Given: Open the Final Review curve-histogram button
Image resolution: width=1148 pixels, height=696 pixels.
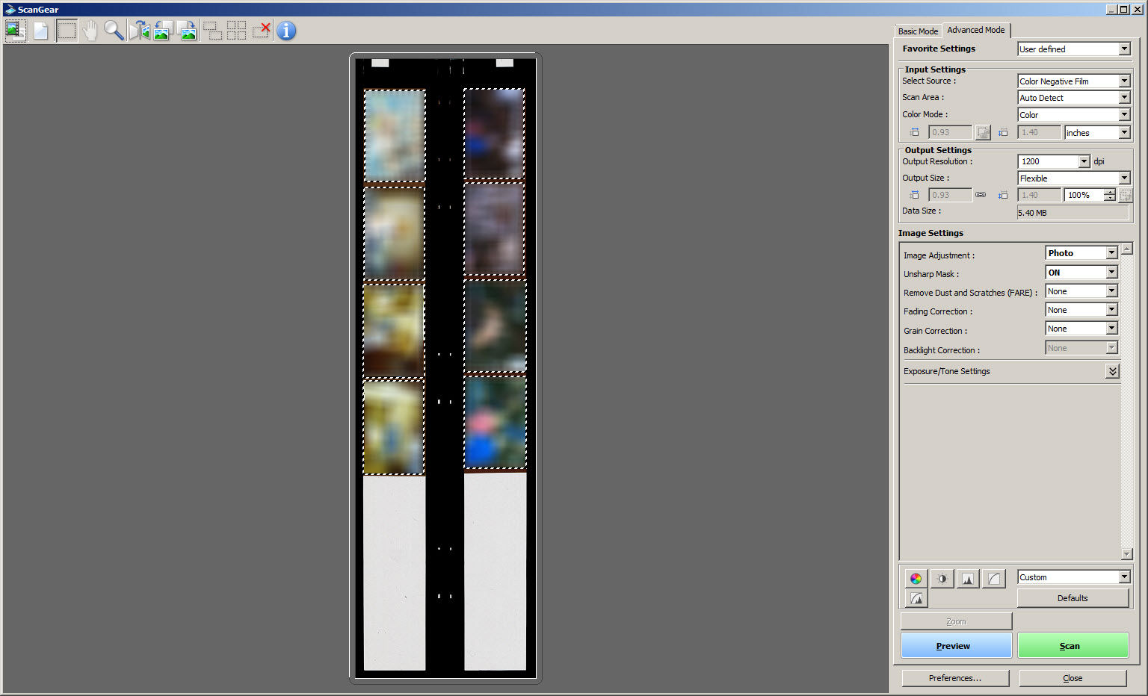Looking at the screenshot, I should tap(916, 598).
